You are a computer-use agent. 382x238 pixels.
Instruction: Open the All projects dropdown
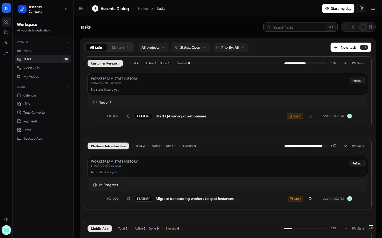coord(153,48)
